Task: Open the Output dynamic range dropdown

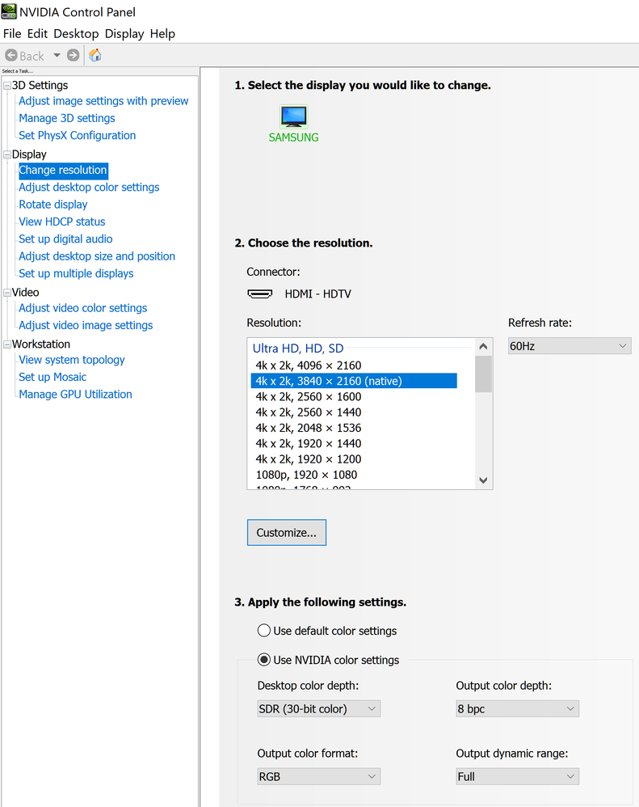Action: point(517,776)
